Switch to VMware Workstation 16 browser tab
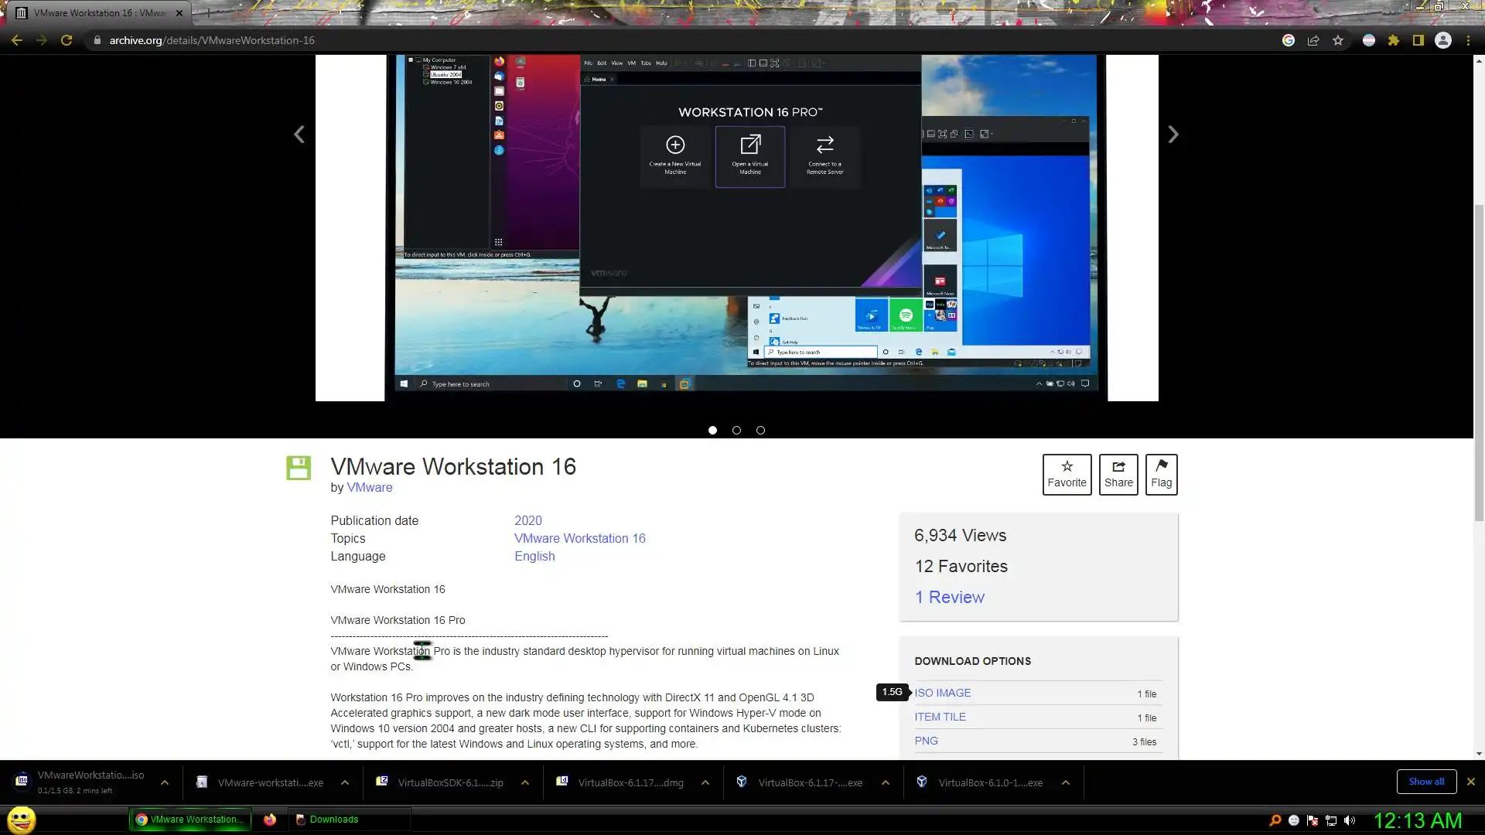The width and height of the screenshot is (1485, 835). pyautogui.click(x=99, y=13)
